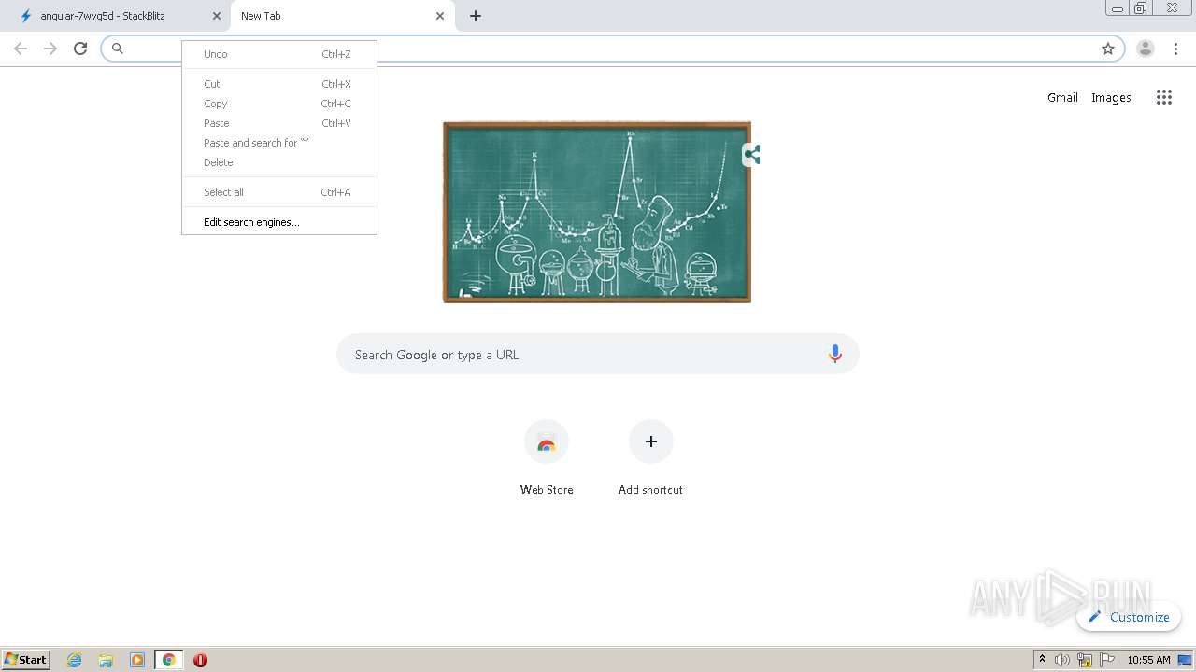Start voice search with the microphone
1196x672 pixels.
click(835, 354)
